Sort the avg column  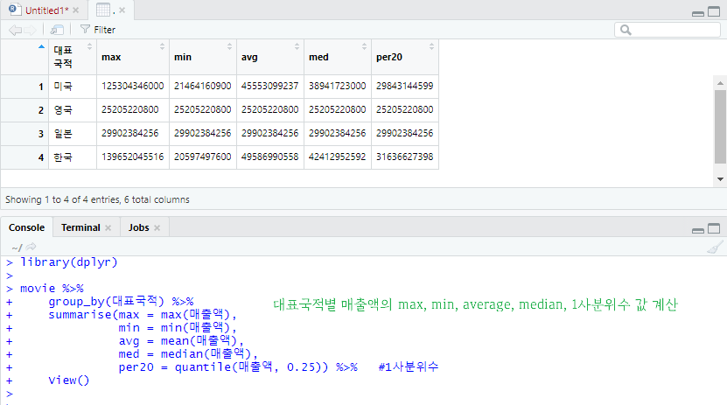[297, 46]
